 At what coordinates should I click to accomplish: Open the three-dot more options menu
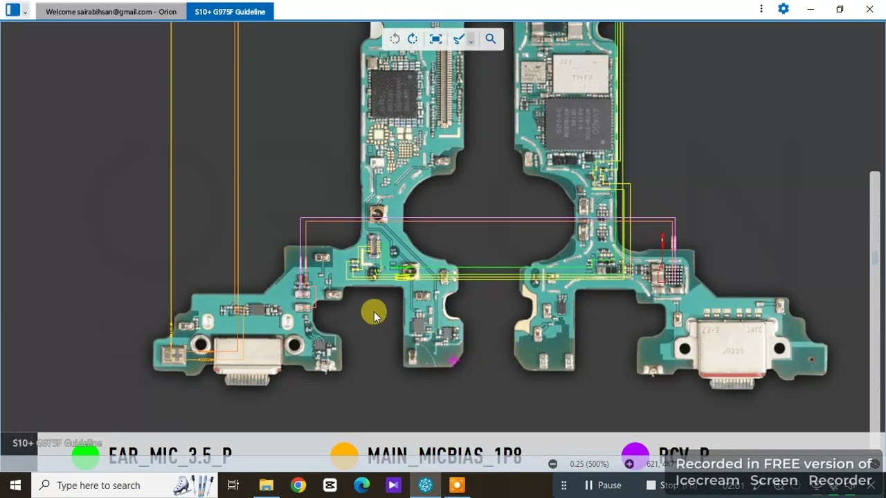[x=761, y=9]
